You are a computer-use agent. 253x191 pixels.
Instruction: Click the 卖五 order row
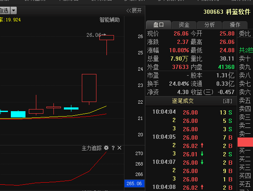click(245, 100)
